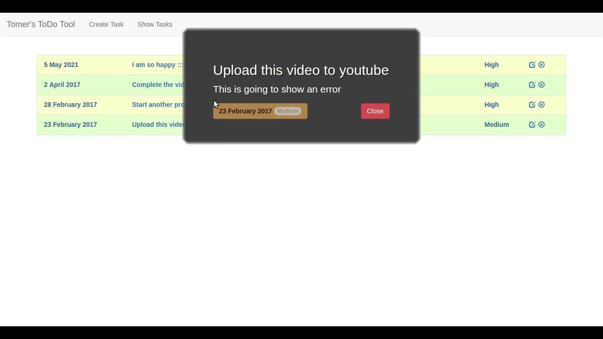This screenshot has width=603, height=339.
Task: Click High priority of 2 April 2017 row
Action: coord(491,85)
